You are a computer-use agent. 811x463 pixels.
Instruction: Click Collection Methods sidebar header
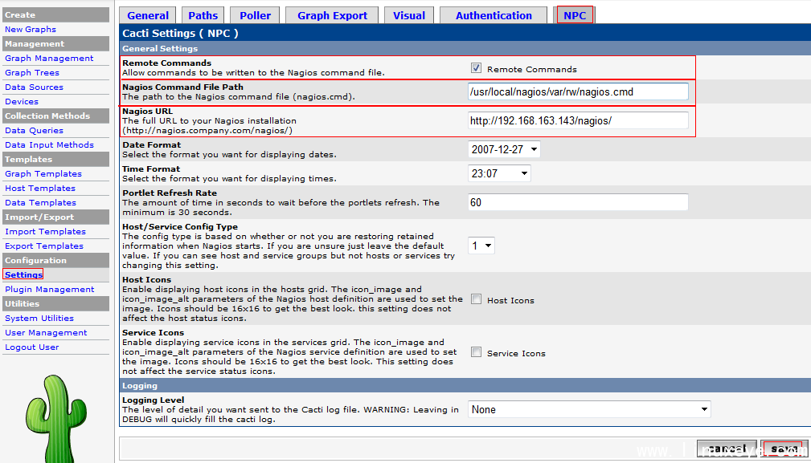55,116
